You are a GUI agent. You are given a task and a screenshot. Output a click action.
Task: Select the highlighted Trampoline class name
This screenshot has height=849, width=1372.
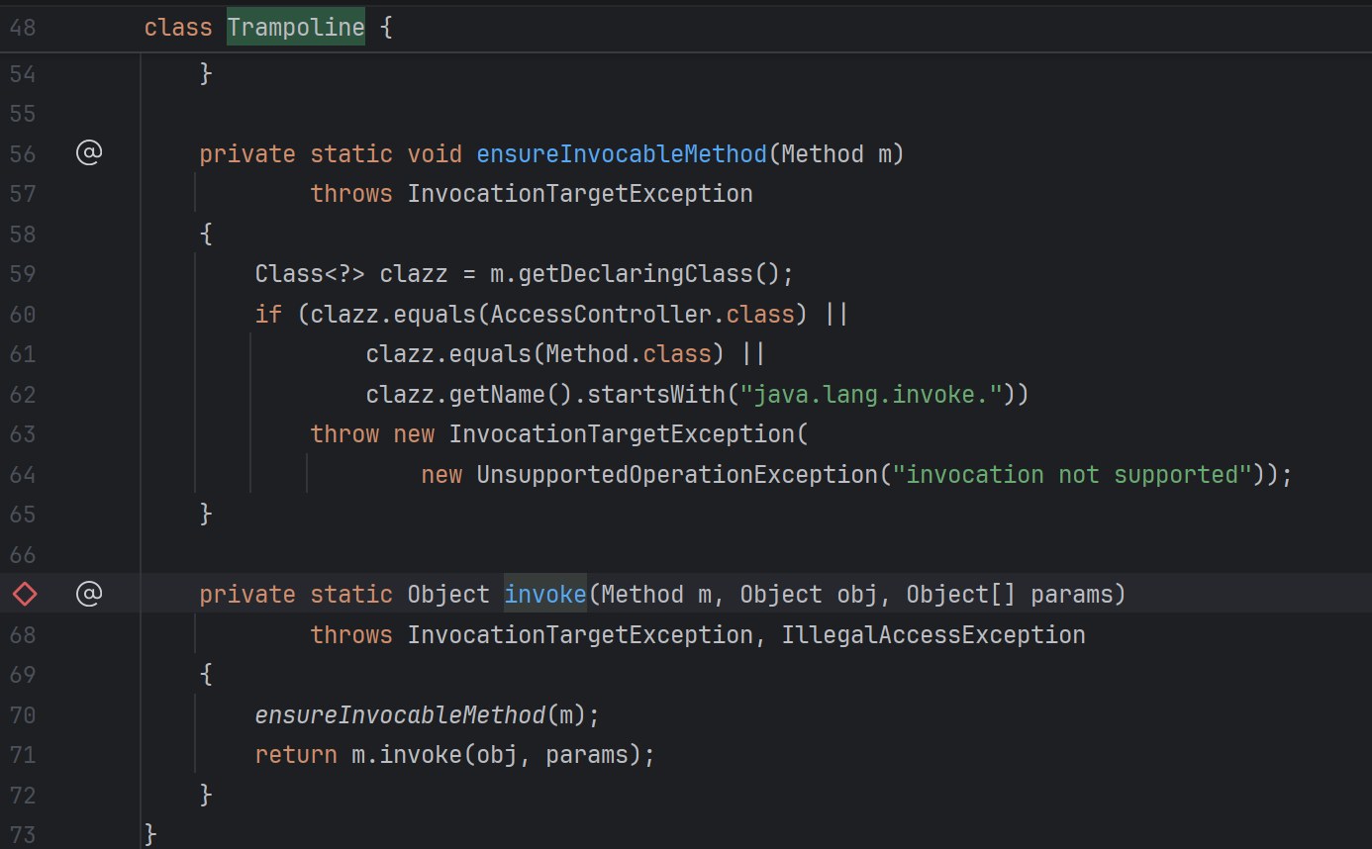pos(295,27)
